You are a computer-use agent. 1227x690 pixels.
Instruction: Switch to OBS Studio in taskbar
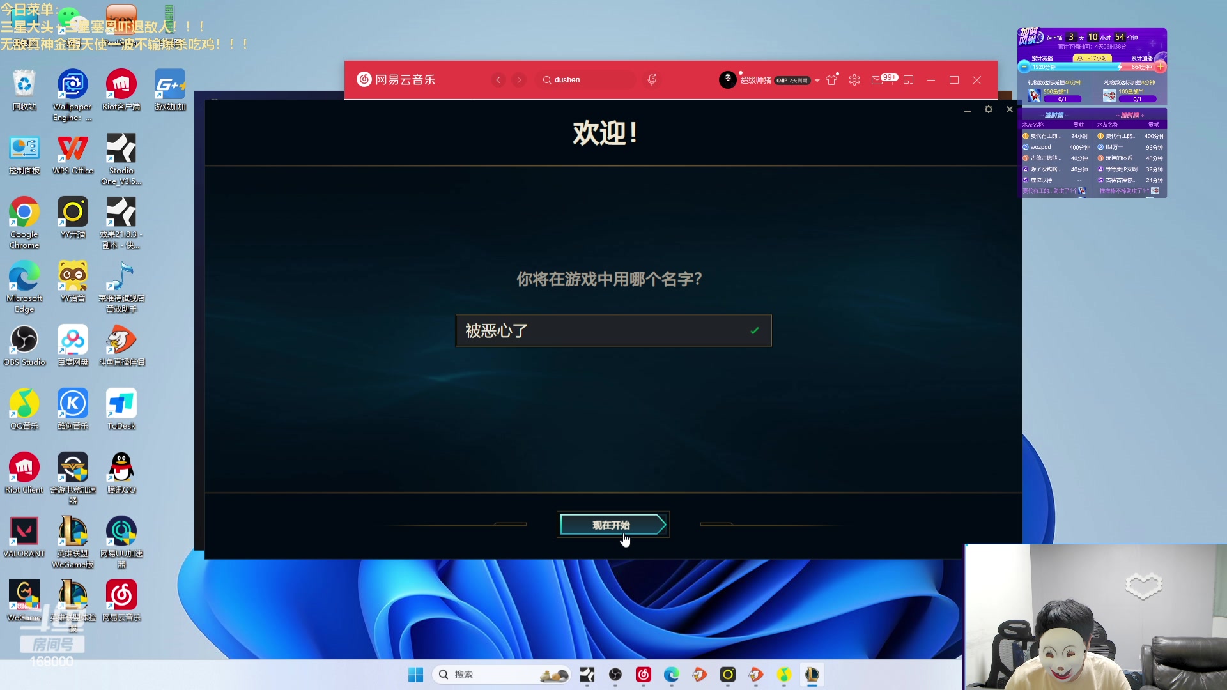[x=615, y=675]
